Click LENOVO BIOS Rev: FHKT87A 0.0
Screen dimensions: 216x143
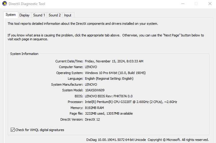pyautogui.click(x=109, y=96)
